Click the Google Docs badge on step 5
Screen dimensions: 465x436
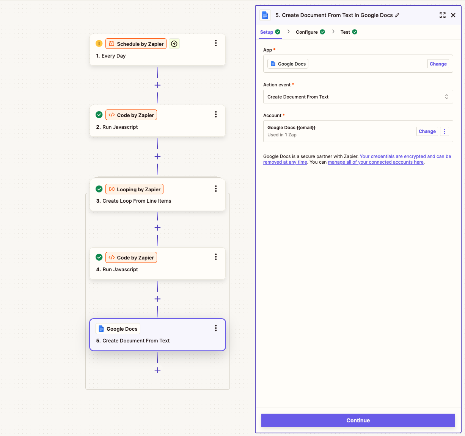[x=118, y=329]
